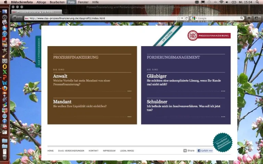Click the Share plus icon

click(185, 150)
